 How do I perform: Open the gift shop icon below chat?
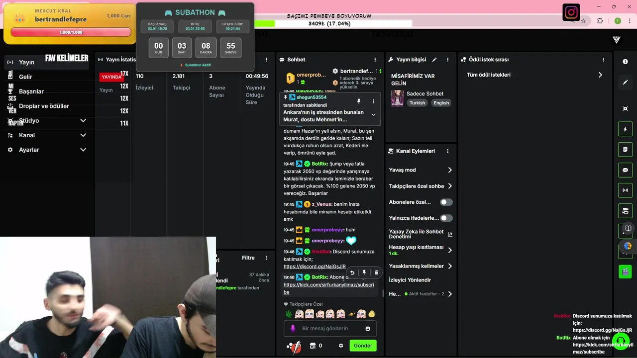(313, 346)
